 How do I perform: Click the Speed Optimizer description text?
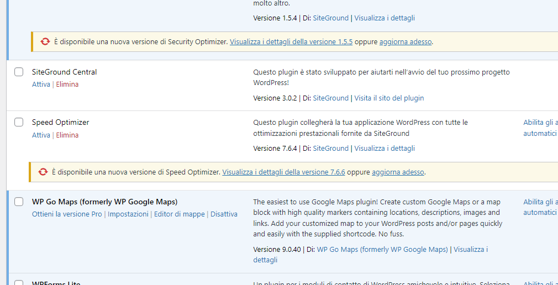point(361,128)
